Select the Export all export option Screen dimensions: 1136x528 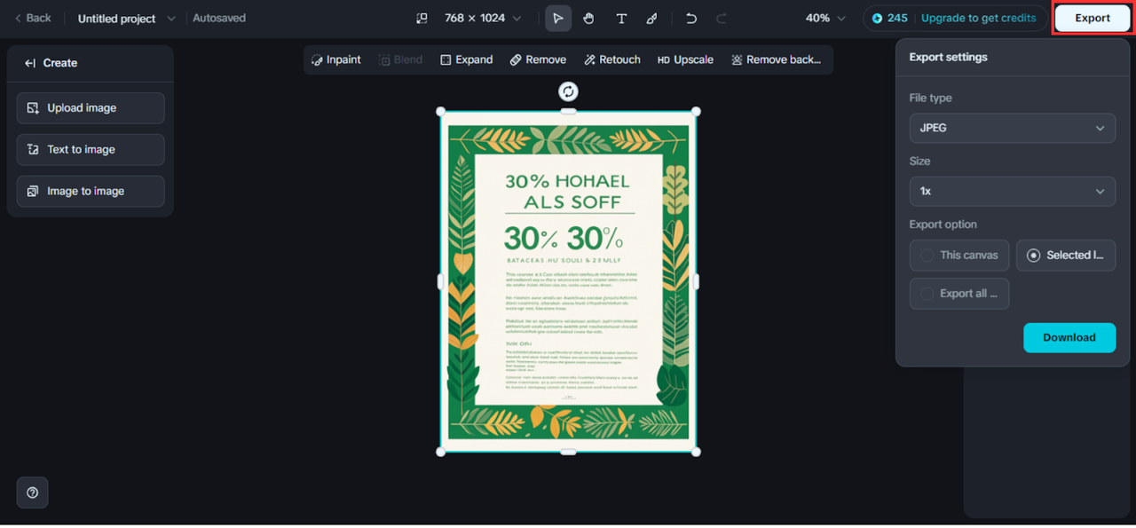959,294
